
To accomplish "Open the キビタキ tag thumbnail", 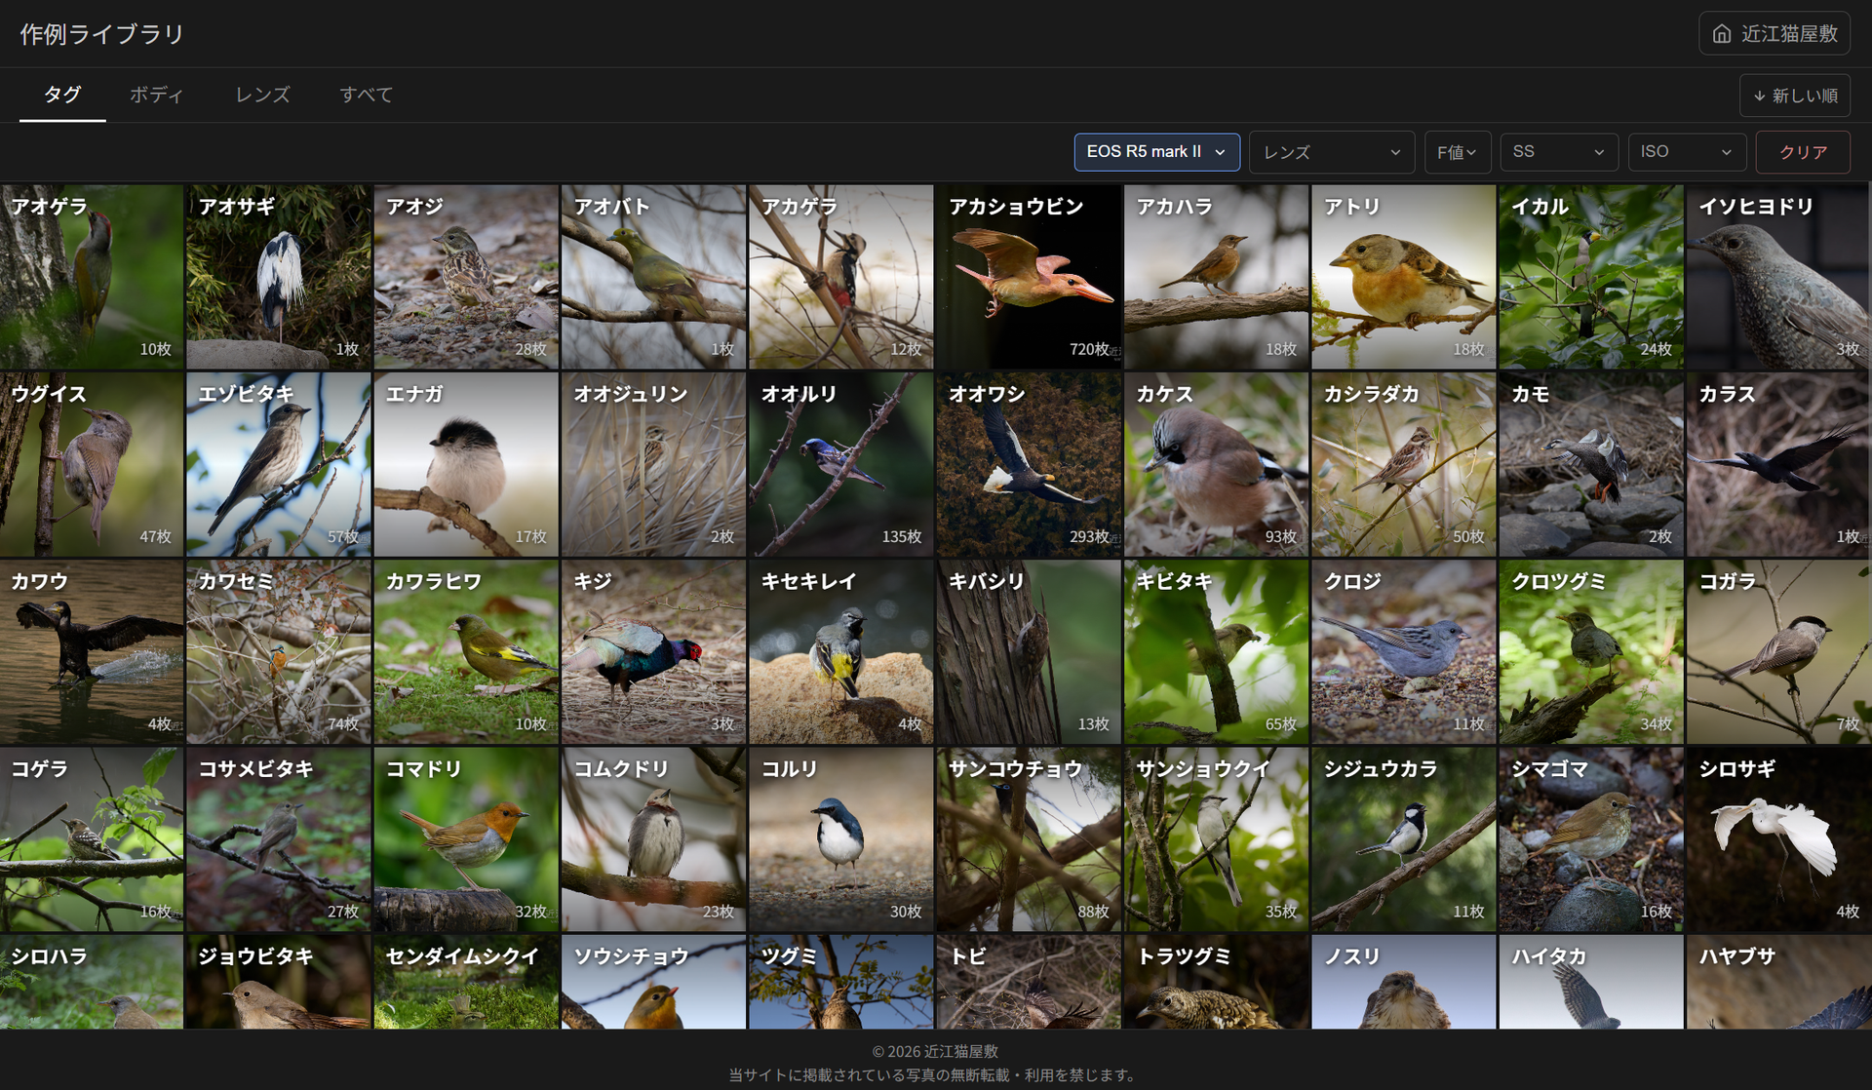I will 1215,652.
